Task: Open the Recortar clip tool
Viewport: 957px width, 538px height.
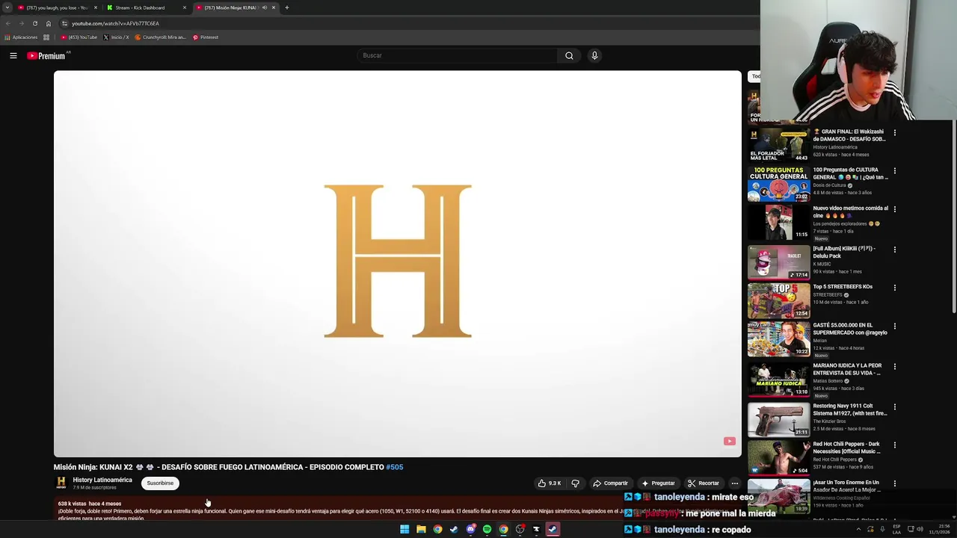Action: (703, 483)
